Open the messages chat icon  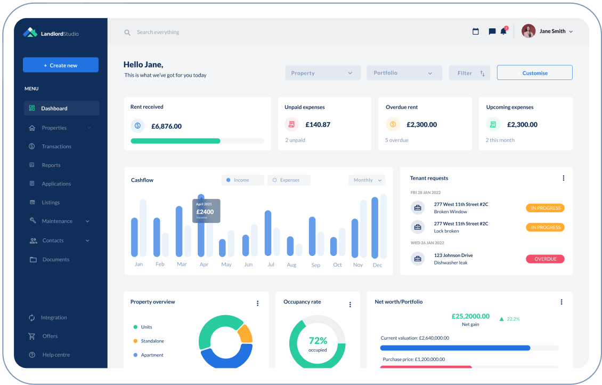tap(491, 31)
